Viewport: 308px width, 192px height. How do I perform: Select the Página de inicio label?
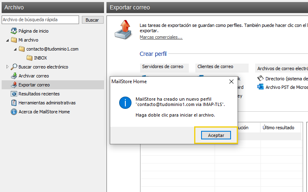point(34,31)
